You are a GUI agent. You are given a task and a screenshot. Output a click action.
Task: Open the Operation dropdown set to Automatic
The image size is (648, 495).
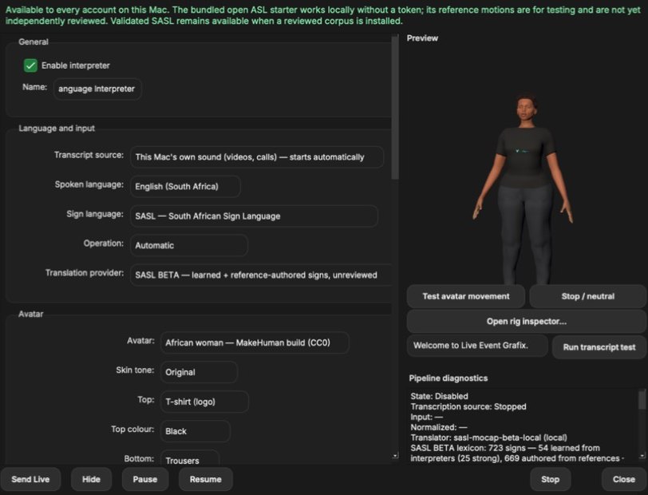pyautogui.click(x=189, y=245)
